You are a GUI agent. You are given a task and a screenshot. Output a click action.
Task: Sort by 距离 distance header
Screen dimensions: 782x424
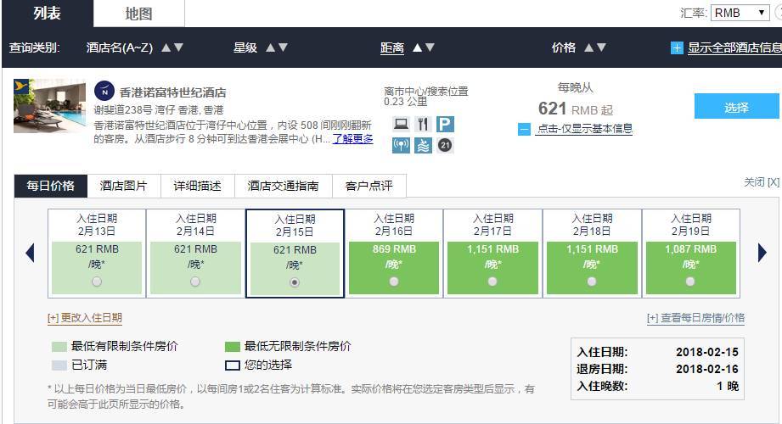point(392,47)
